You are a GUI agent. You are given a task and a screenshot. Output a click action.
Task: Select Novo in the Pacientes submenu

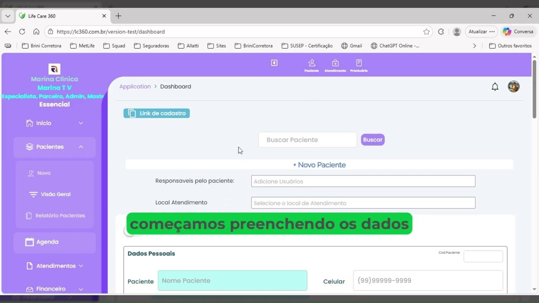[44, 173]
